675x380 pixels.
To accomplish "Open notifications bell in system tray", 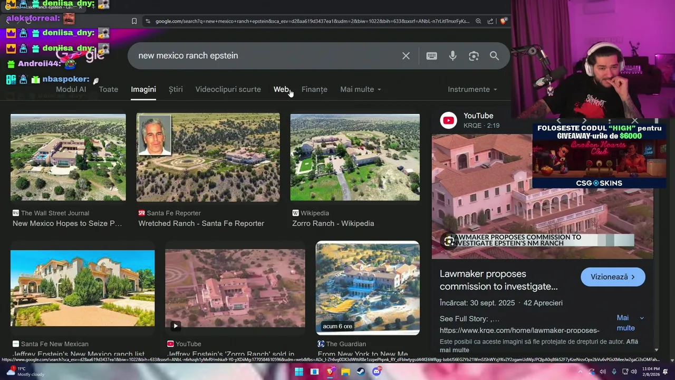I will [666, 372].
